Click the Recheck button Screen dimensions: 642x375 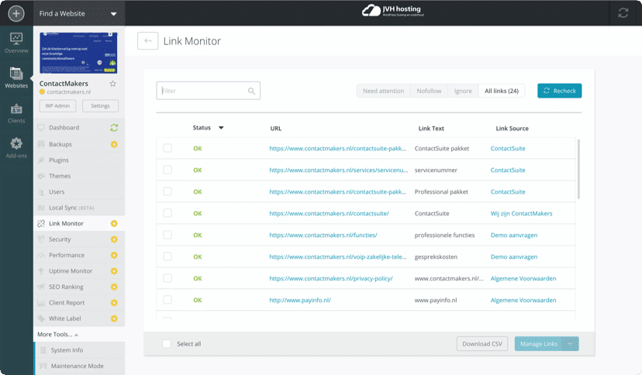pos(559,91)
